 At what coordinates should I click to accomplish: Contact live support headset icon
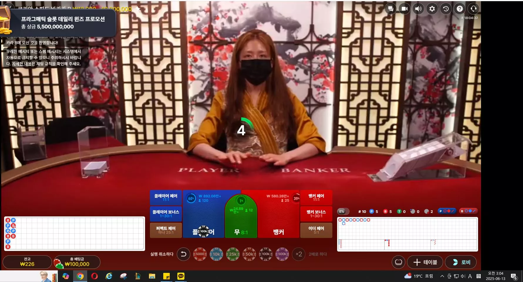(x=473, y=9)
